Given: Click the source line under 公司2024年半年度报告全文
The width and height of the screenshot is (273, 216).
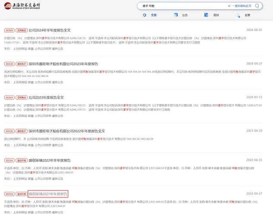Looking at the screenshot, I should coord(34,49).
